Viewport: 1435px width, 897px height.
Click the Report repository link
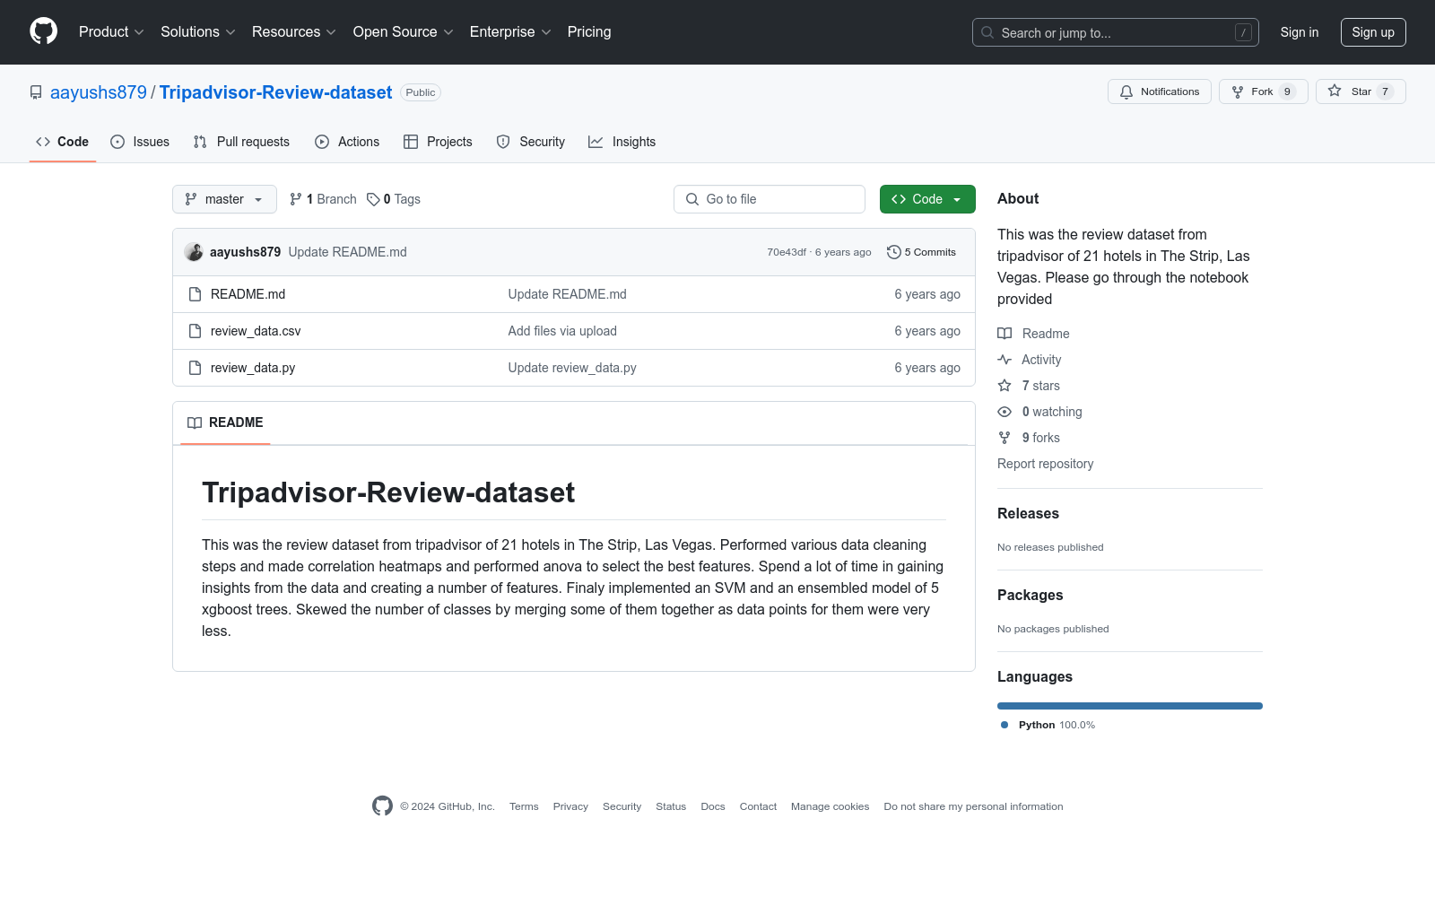click(1046, 464)
